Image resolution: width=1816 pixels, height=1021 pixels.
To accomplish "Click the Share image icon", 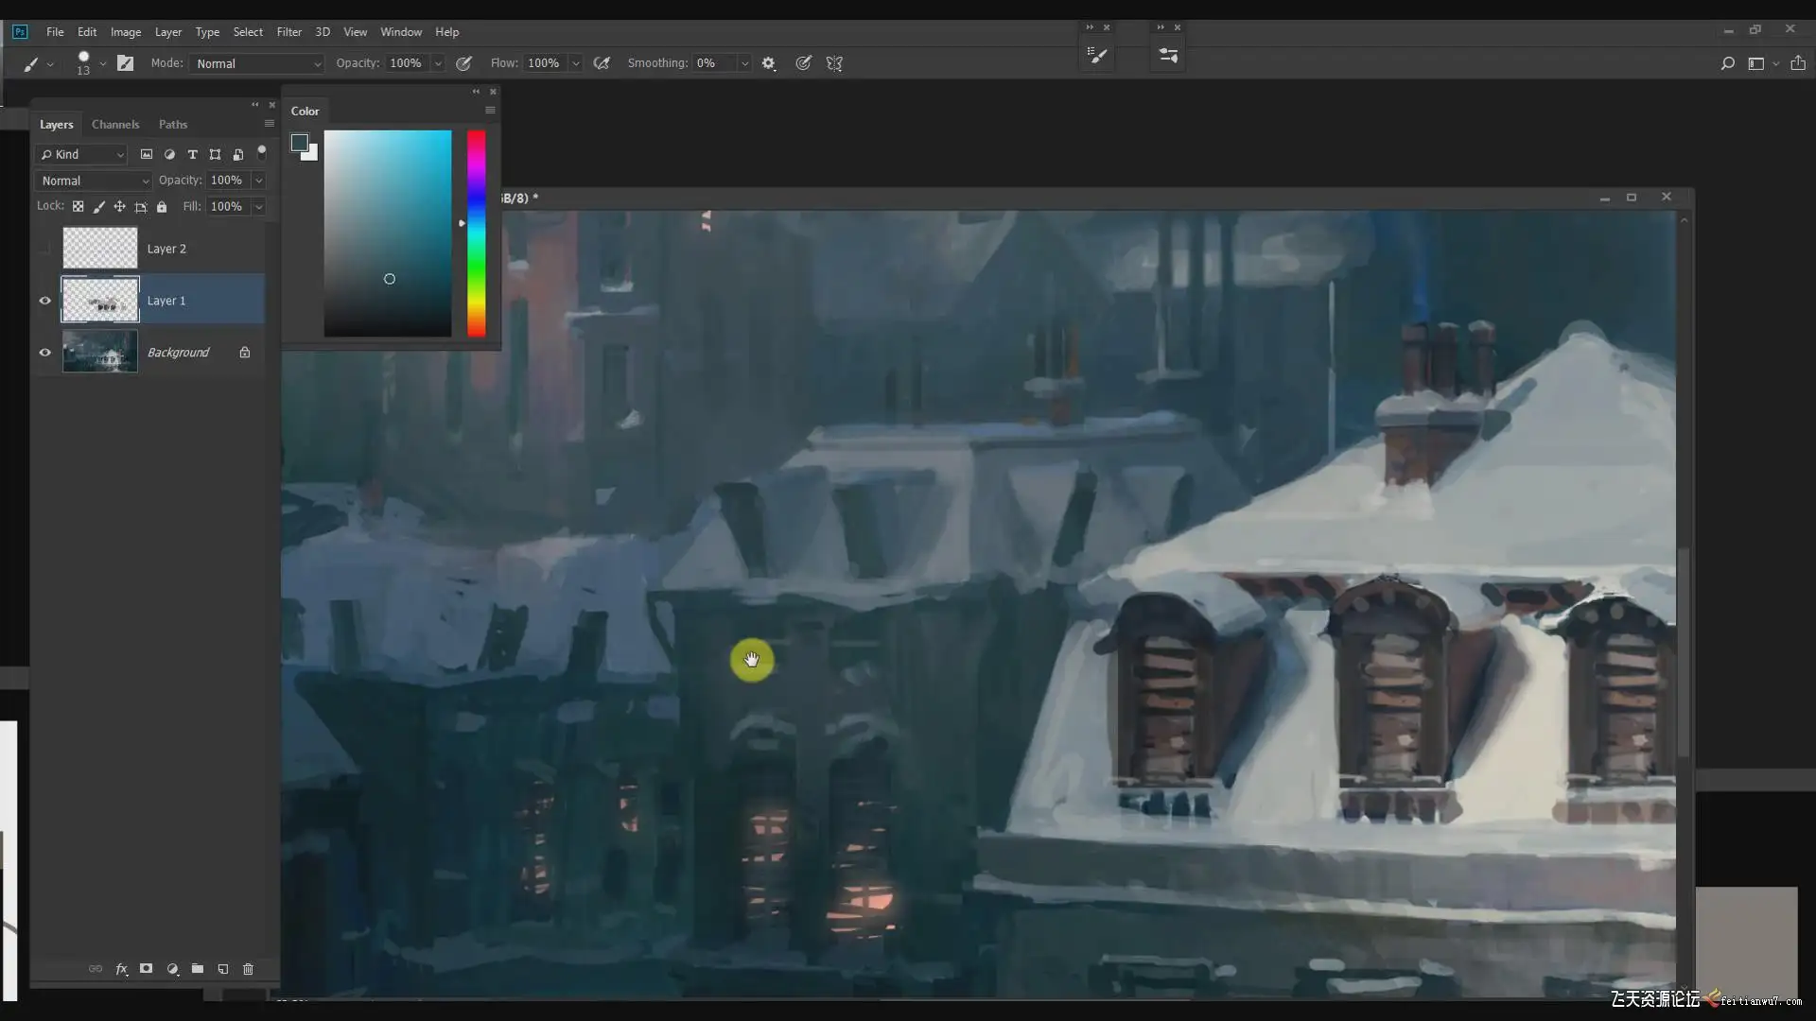I will click(1798, 63).
